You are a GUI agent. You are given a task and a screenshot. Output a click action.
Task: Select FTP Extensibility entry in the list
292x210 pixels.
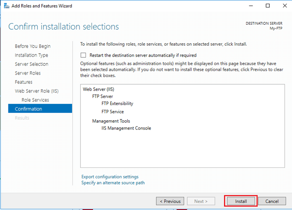117,104
